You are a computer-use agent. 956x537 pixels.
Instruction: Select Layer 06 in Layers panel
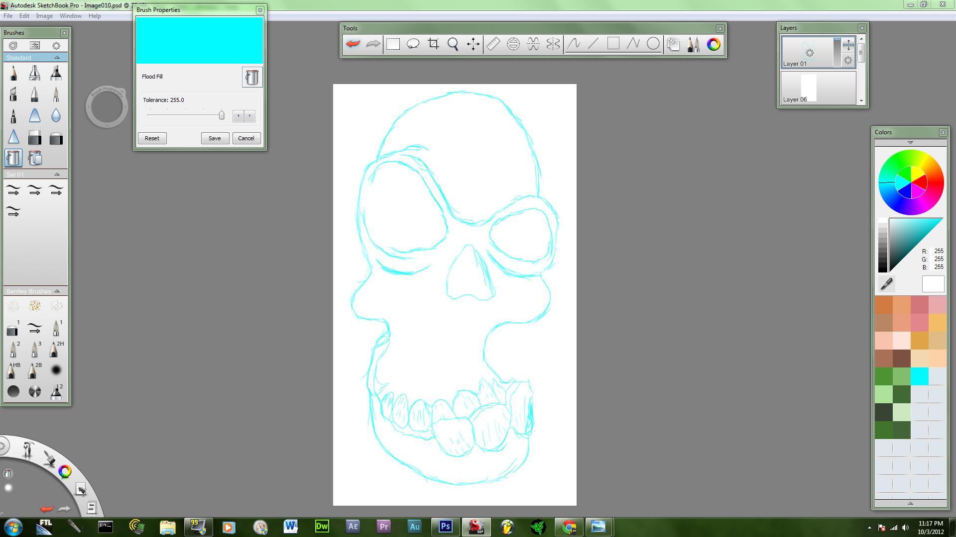point(818,88)
